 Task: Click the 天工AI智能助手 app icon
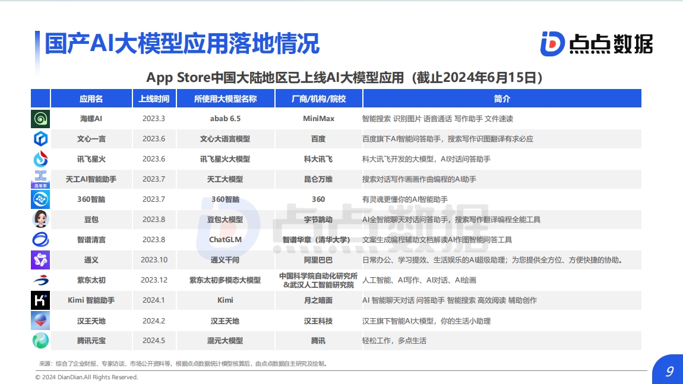[40, 179]
